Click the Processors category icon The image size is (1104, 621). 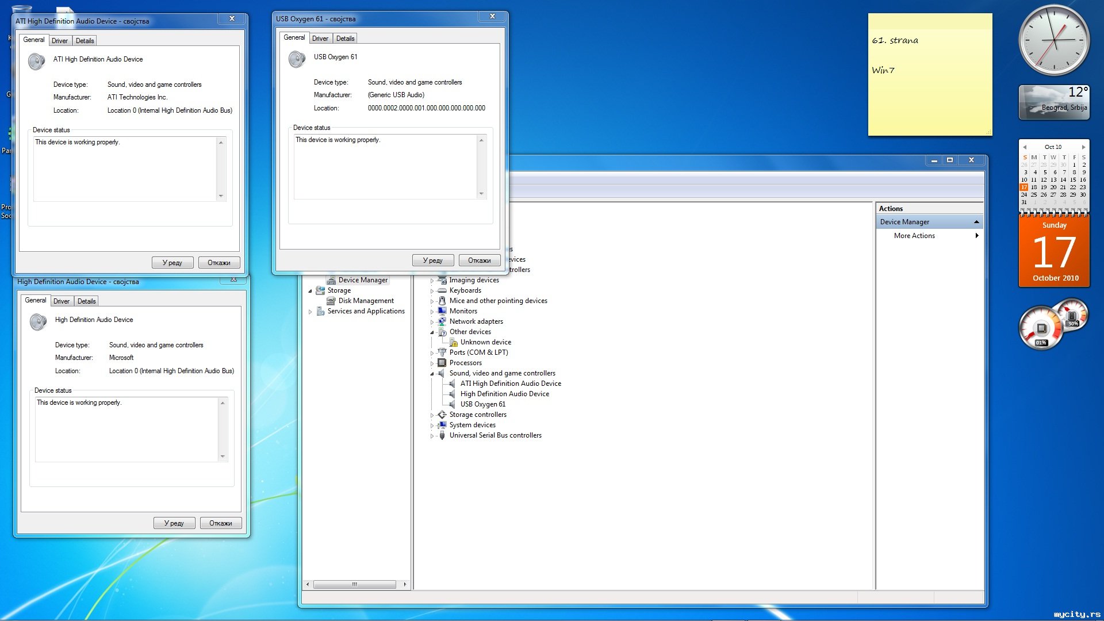(442, 363)
